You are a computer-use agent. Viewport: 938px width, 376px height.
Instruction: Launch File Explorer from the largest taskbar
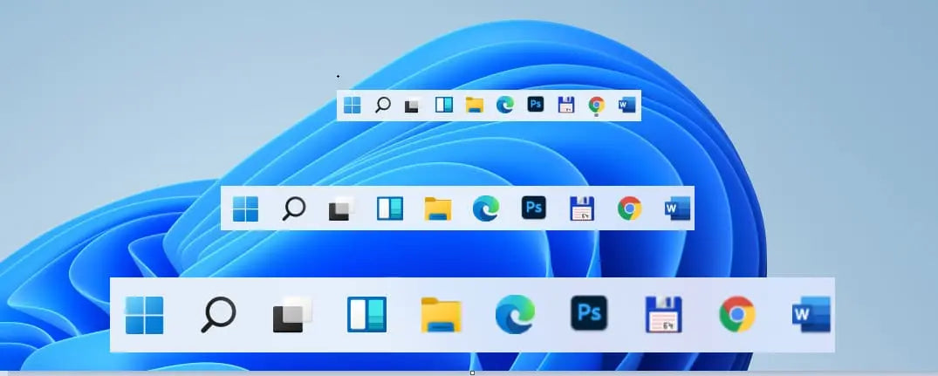click(x=441, y=315)
